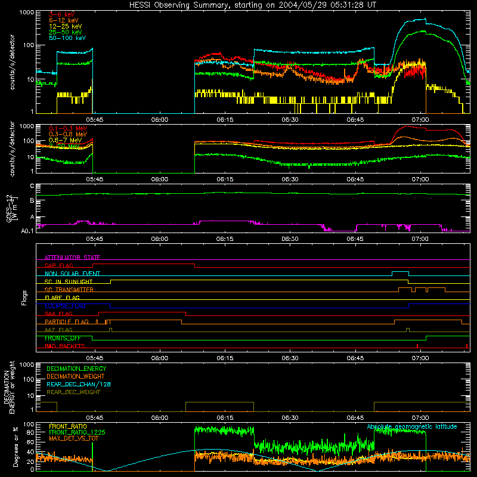Click the DECIMATION ENERGY or weight axis label
The height and width of the screenshot is (477, 477).
9,387
